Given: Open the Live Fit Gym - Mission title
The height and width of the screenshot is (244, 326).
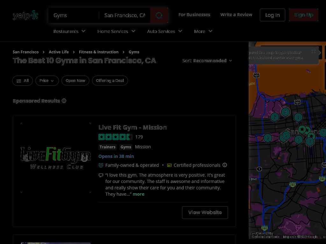Looking at the screenshot, I should (132, 127).
